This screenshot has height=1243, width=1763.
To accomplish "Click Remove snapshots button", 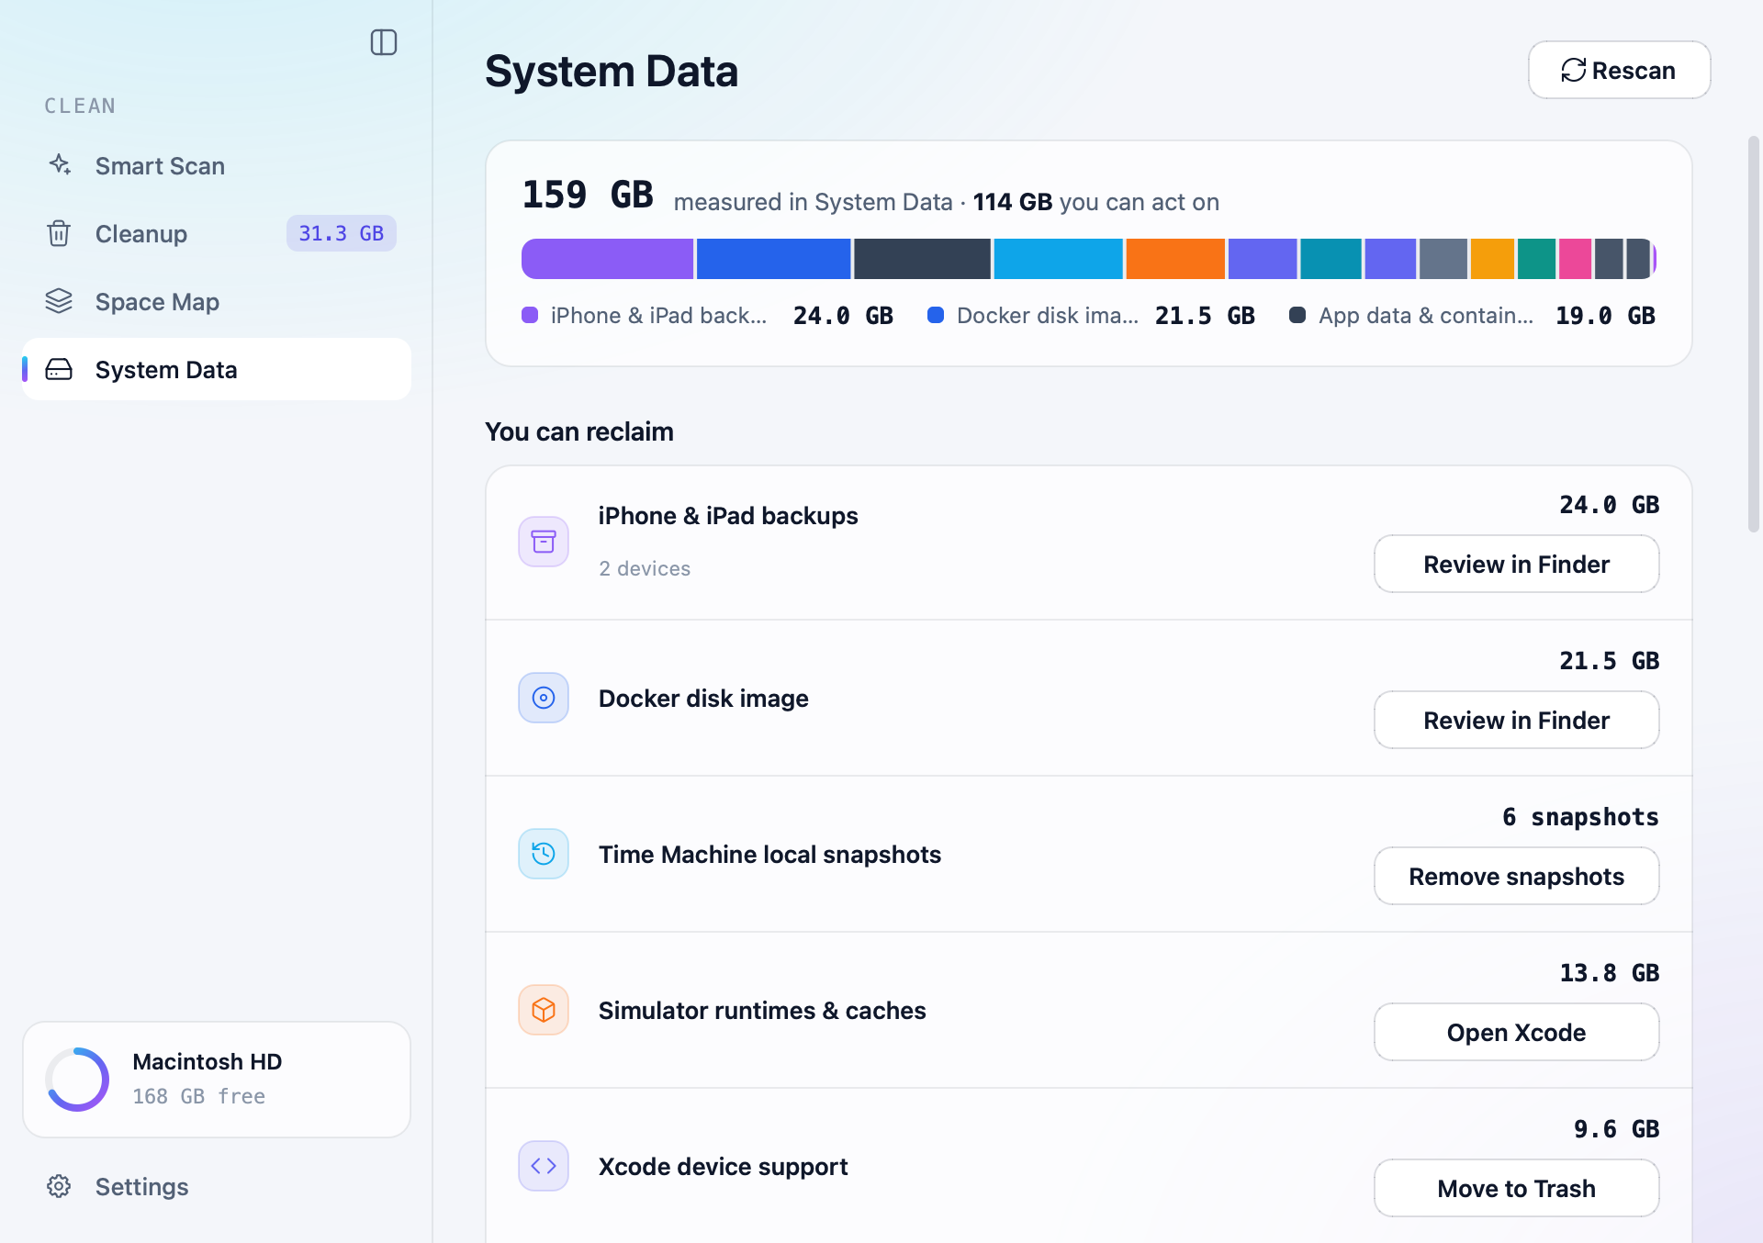I will coord(1516,876).
